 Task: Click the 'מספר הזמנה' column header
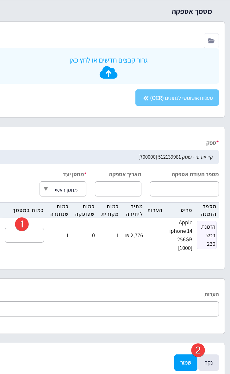(209, 210)
